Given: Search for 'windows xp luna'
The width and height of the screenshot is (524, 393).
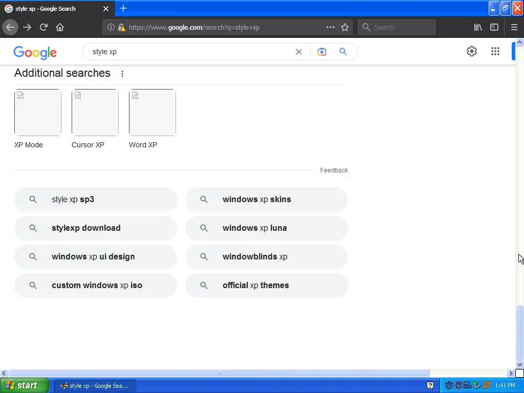Looking at the screenshot, I should click(267, 228).
